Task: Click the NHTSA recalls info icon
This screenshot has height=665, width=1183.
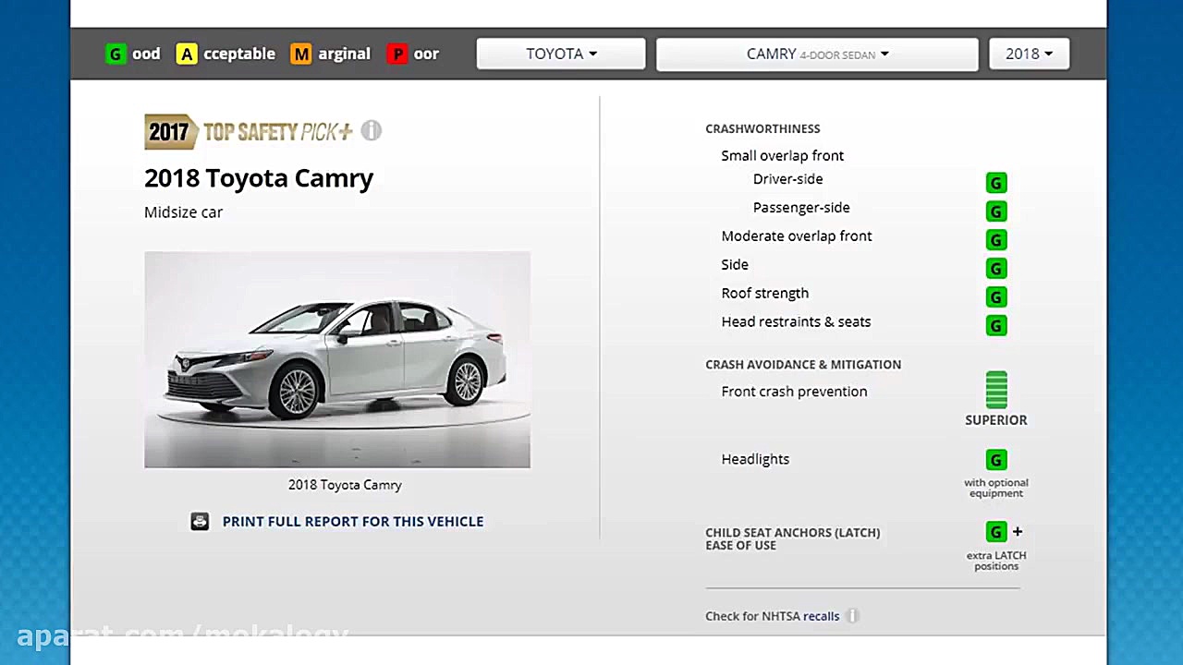Action: click(852, 616)
